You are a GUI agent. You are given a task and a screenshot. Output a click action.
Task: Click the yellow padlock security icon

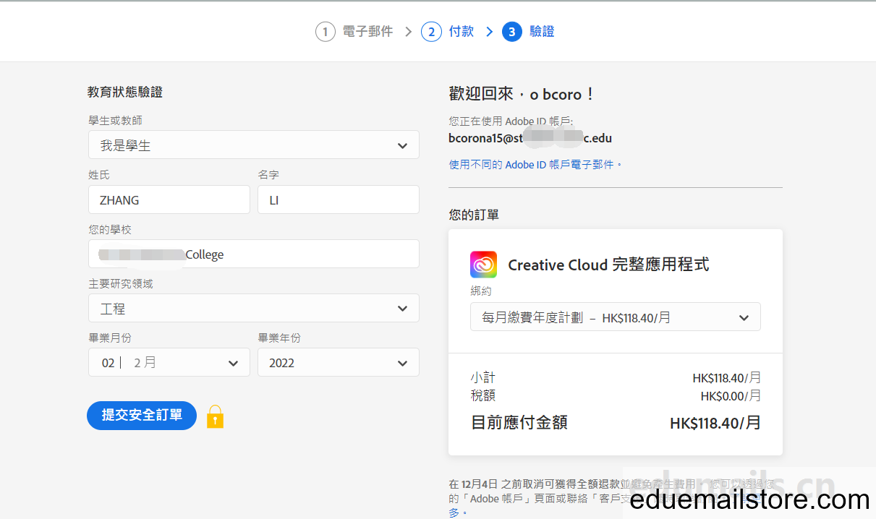(215, 416)
